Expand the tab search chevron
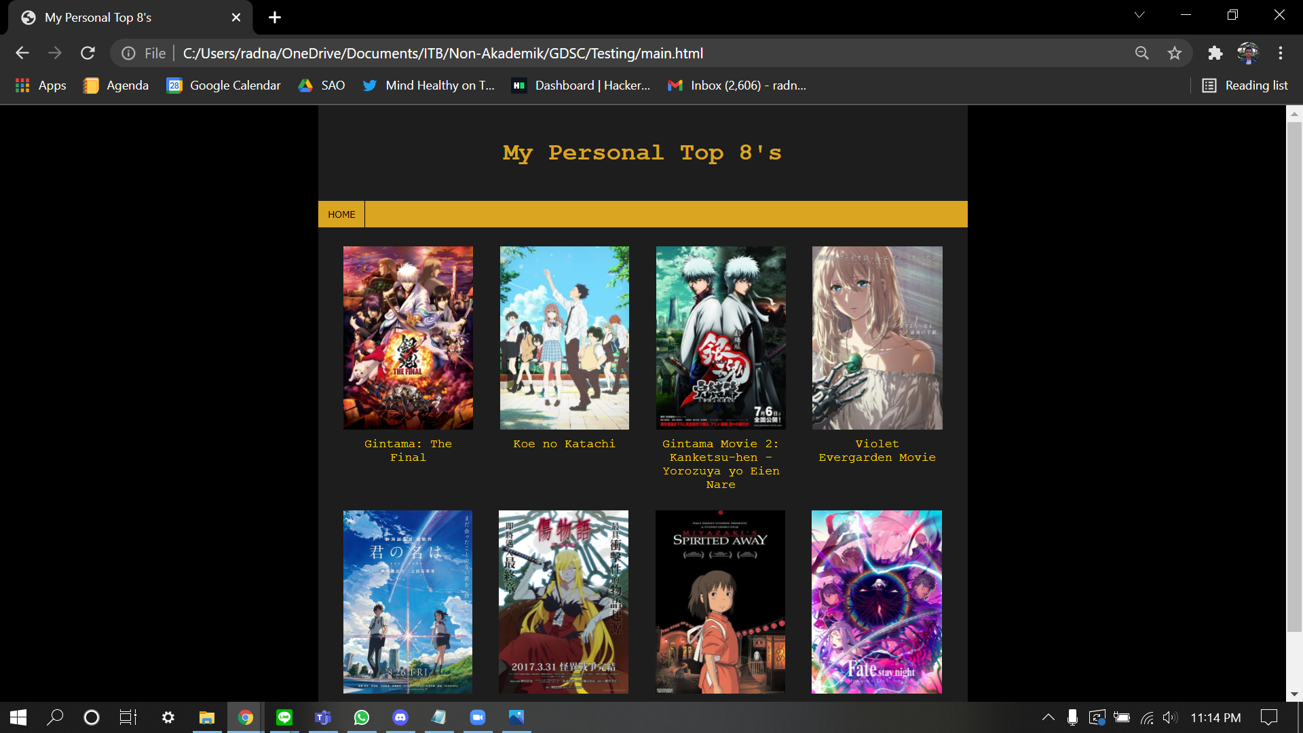 (x=1139, y=15)
